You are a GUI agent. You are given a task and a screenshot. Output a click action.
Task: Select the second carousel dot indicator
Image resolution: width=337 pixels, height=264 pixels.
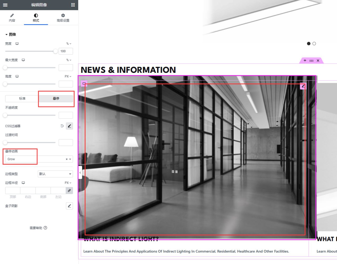click(x=314, y=44)
